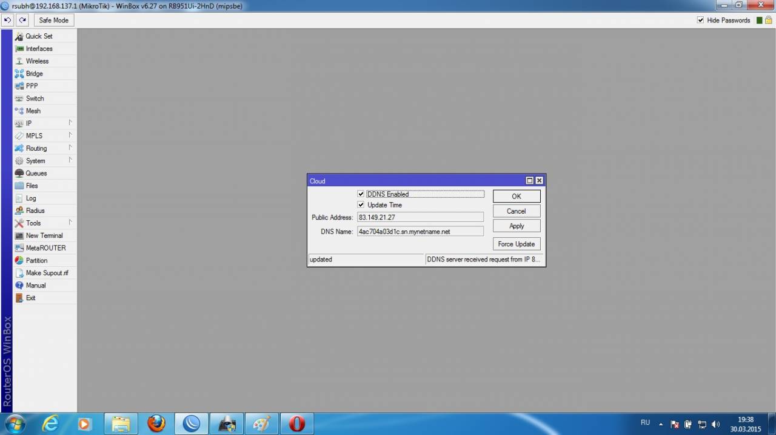This screenshot has width=776, height=435.
Task: Select the Log icon
Action: click(x=19, y=198)
